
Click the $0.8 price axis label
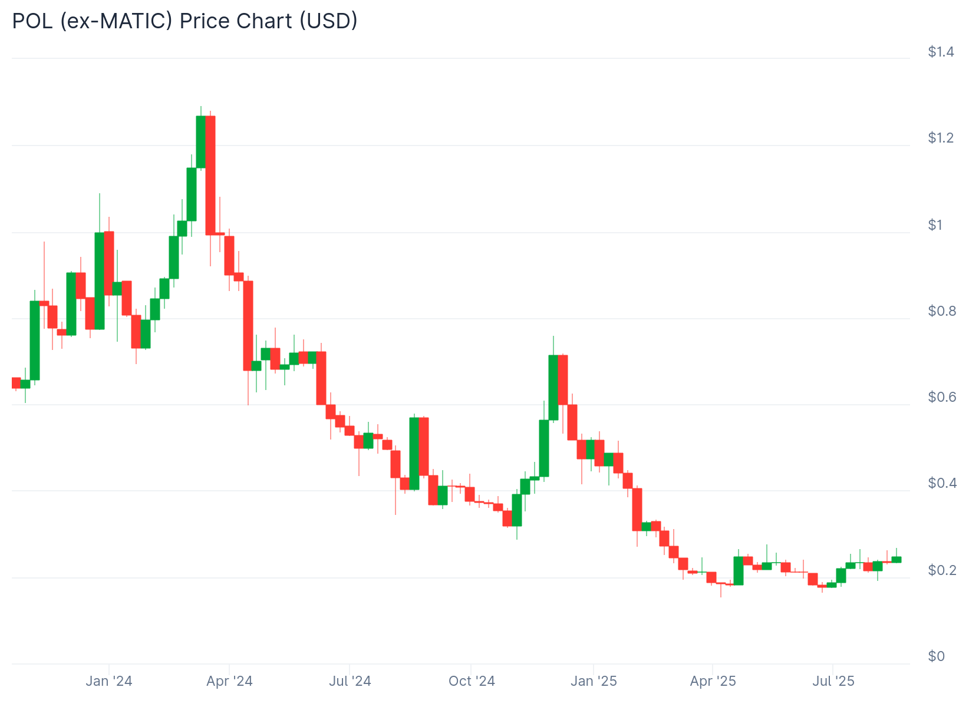point(942,310)
